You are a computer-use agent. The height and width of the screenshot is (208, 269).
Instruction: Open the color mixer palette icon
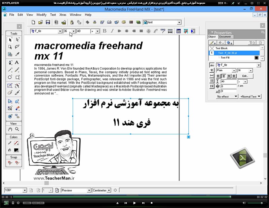[124, 22]
